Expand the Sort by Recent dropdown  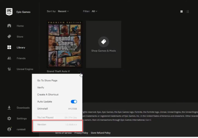[63, 11]
